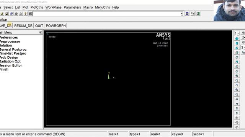This screenshot has width=245, height=137.
Task: Open the MenuCtrls menu
Action: coord(103,8)
